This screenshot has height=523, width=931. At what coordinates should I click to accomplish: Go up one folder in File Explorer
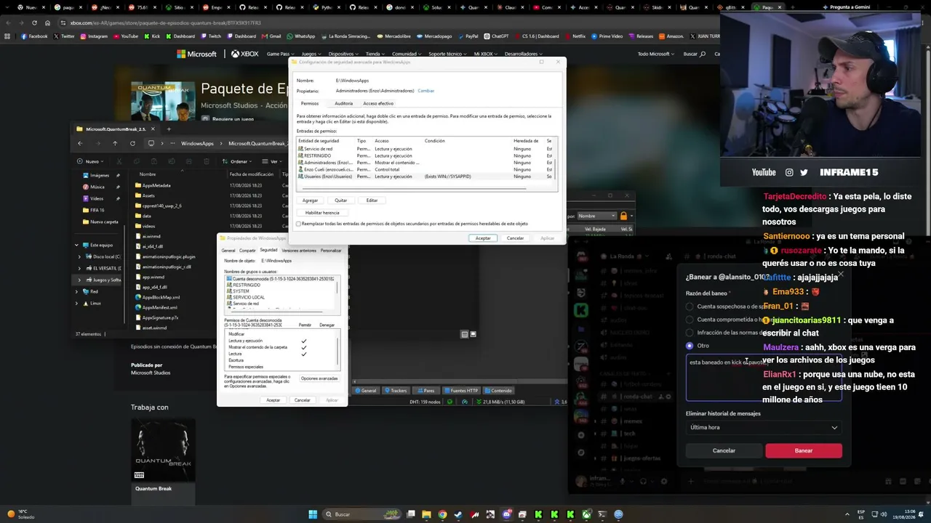[x=114, y=143]
